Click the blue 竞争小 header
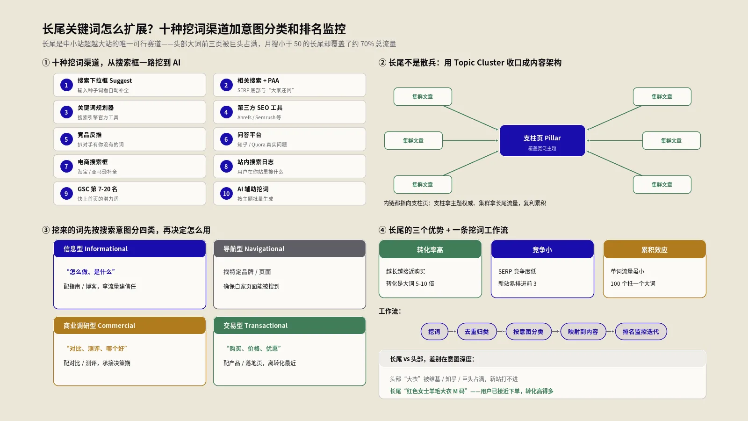748x421 pixels. click(542, 249)
